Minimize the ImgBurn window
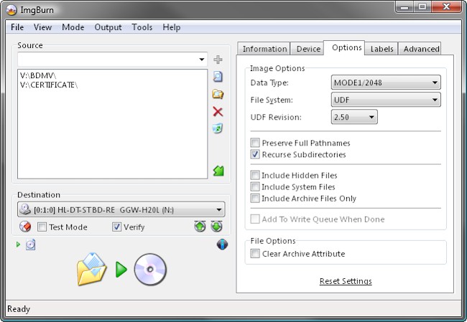Viewport: 467px width, 322px height. click(x=404, y=7)
